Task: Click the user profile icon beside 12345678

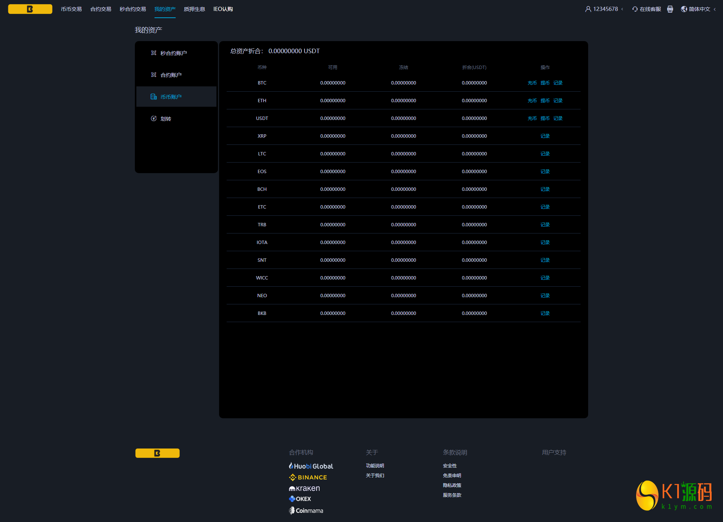Action: coord(588,9)
